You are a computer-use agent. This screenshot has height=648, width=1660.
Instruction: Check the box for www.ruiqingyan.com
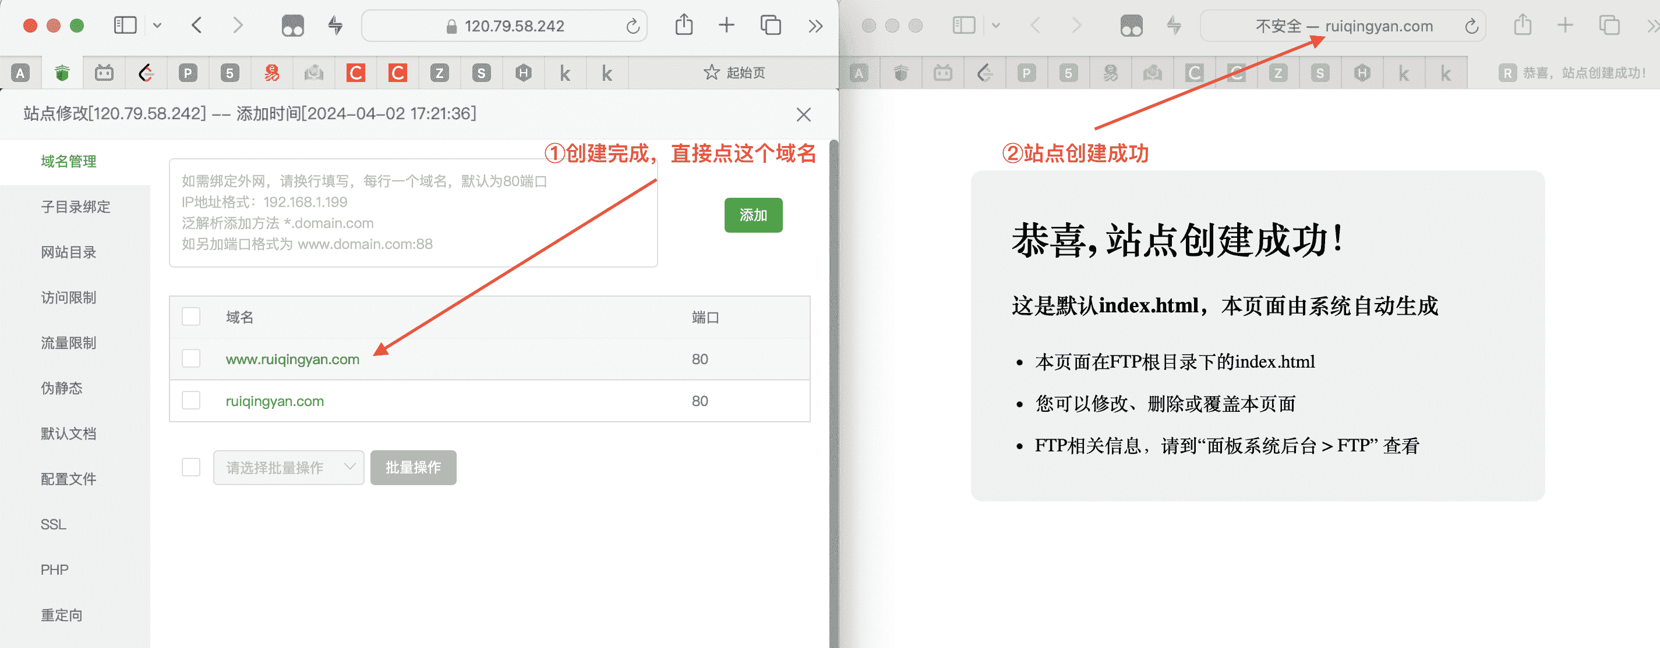(190, 358)
